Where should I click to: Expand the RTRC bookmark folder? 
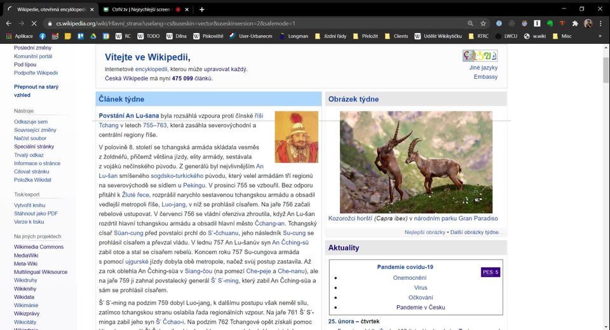(478, 36)
